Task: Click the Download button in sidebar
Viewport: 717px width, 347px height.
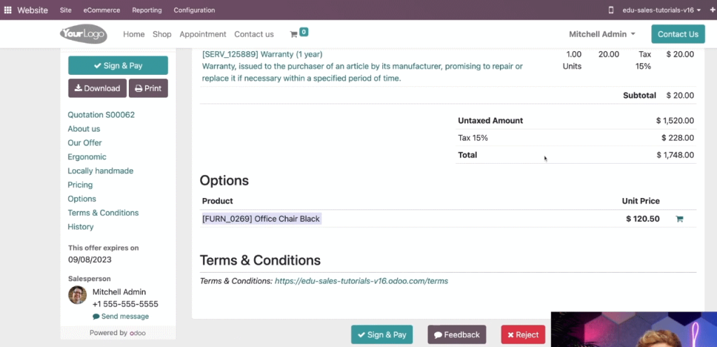Action: coord(97,88)
